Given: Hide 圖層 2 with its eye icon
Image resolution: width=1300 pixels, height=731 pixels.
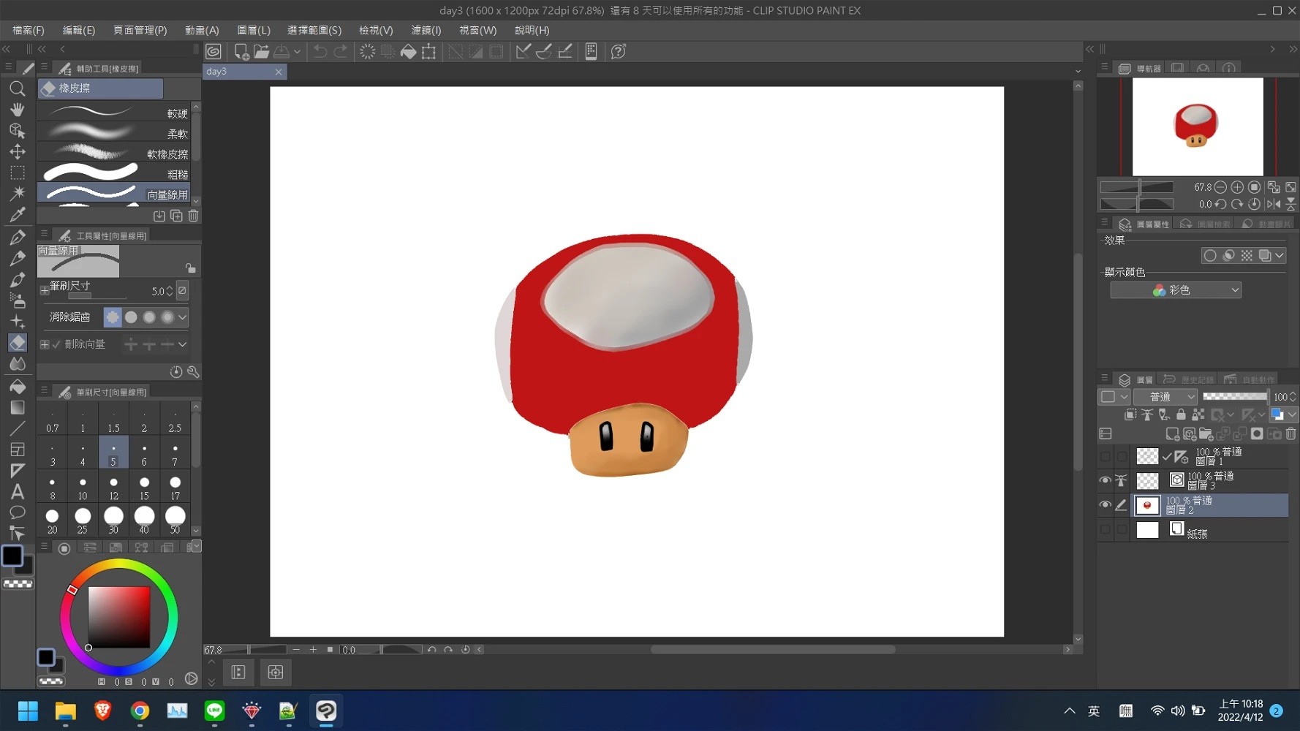Looking at the screenshot, I should [1105, 505].
